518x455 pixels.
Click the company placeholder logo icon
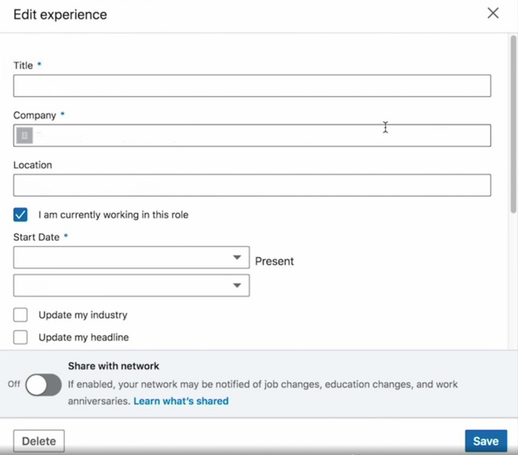[24, 136]
